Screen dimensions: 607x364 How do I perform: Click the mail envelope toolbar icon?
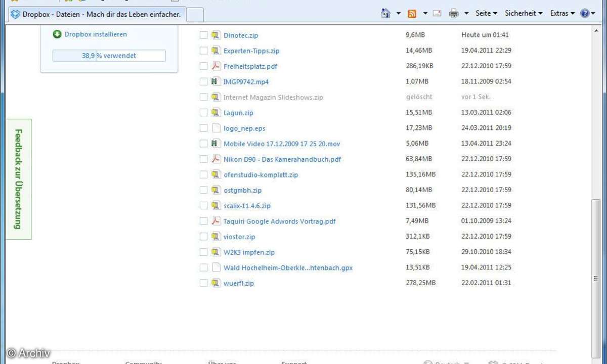[438, 14]
